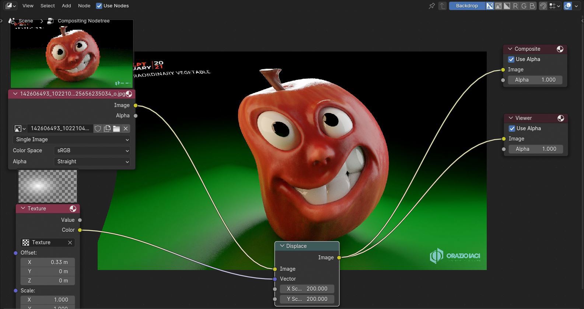Click the pin node tree icon
584x309 pixels.
click(432, 6)
